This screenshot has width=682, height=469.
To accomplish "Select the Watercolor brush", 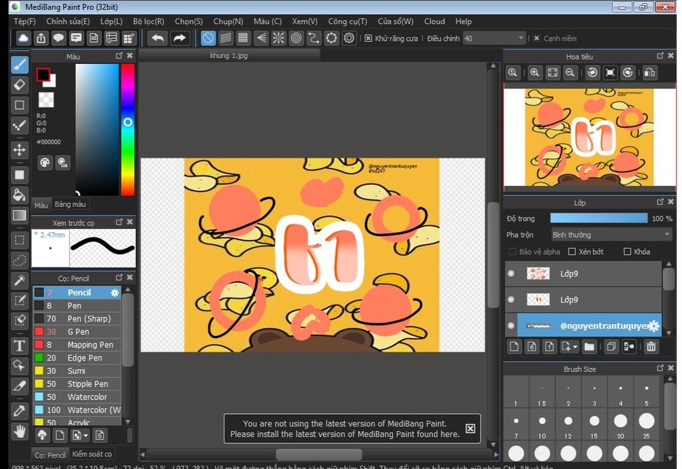I will [77, 397].
